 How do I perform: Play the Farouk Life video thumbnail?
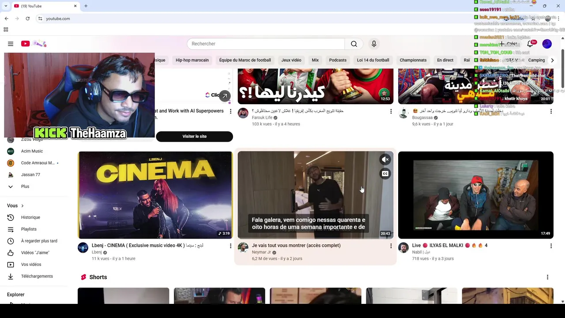[315, 86]
